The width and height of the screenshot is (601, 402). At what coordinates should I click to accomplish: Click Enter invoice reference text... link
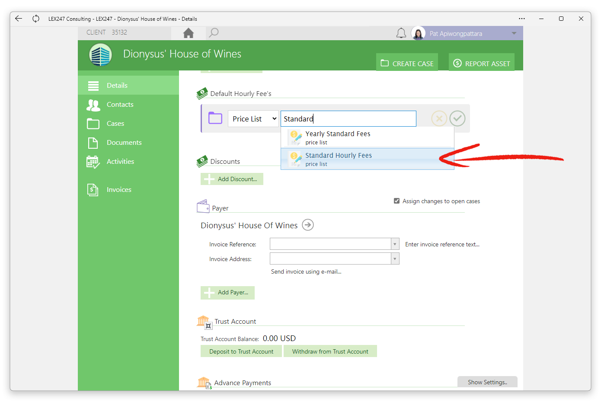442,244
